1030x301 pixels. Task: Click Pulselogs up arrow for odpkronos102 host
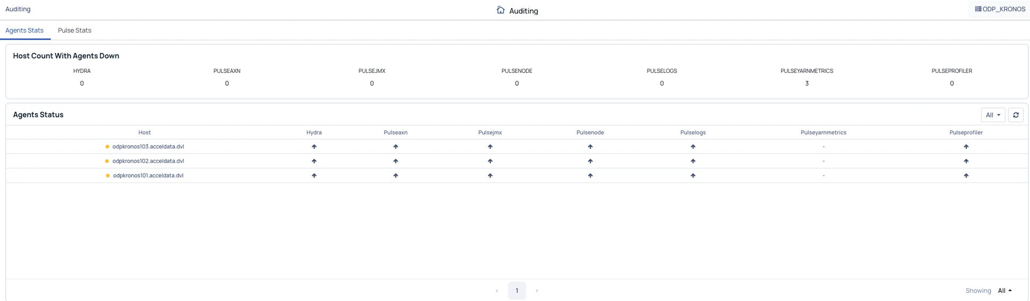[693, 161]
